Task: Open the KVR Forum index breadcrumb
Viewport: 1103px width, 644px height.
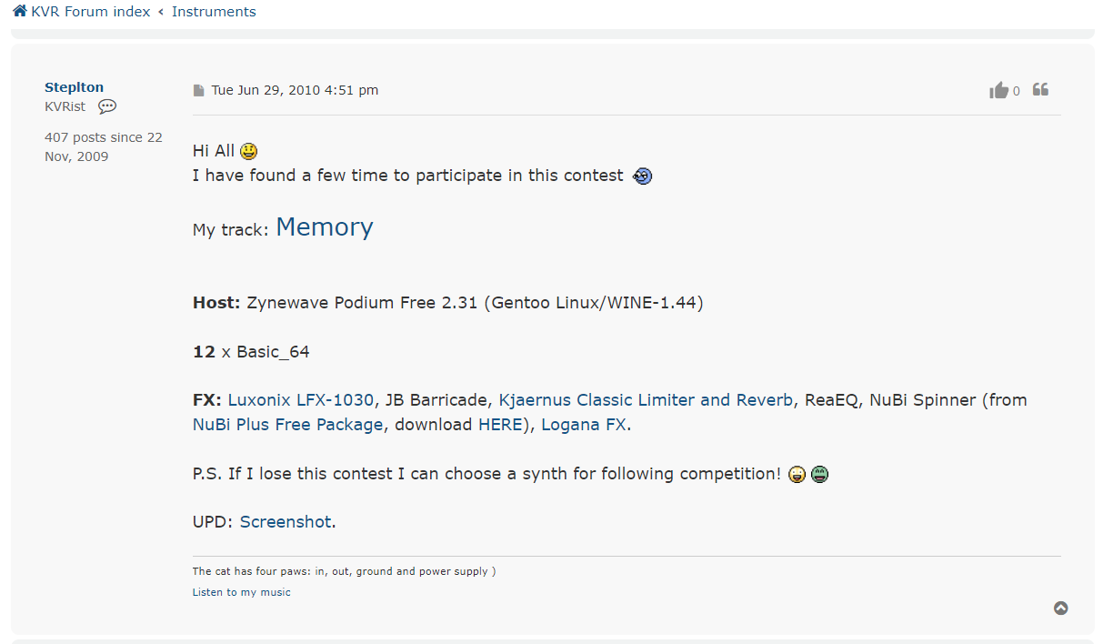Action: click(90, 12)
